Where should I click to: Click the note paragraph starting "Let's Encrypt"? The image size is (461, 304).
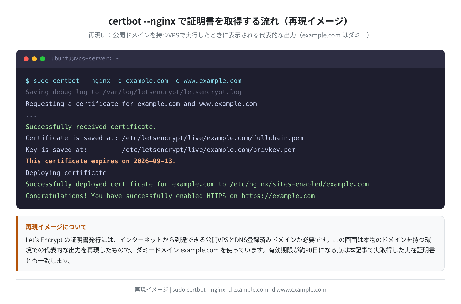[230, 250]
